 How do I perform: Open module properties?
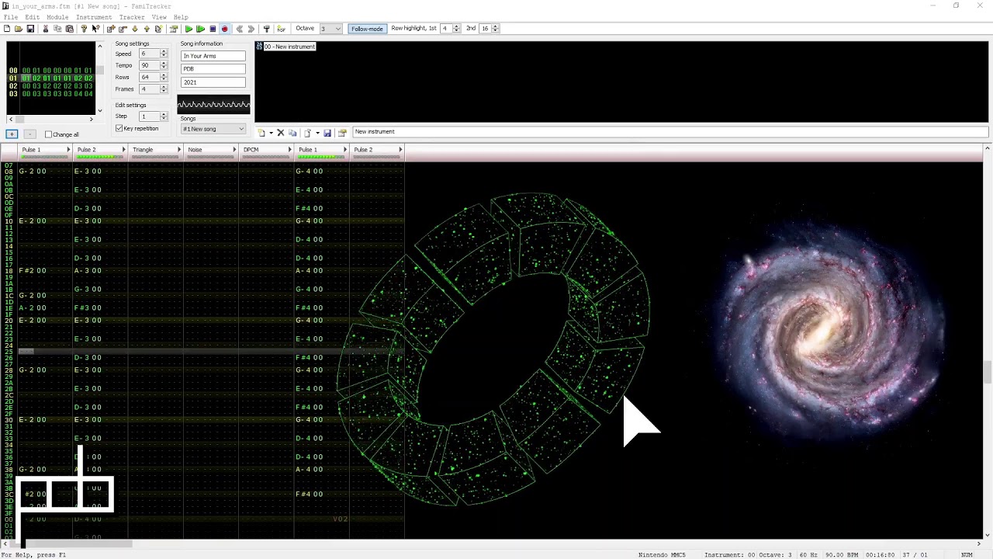(x=173, y=29)
